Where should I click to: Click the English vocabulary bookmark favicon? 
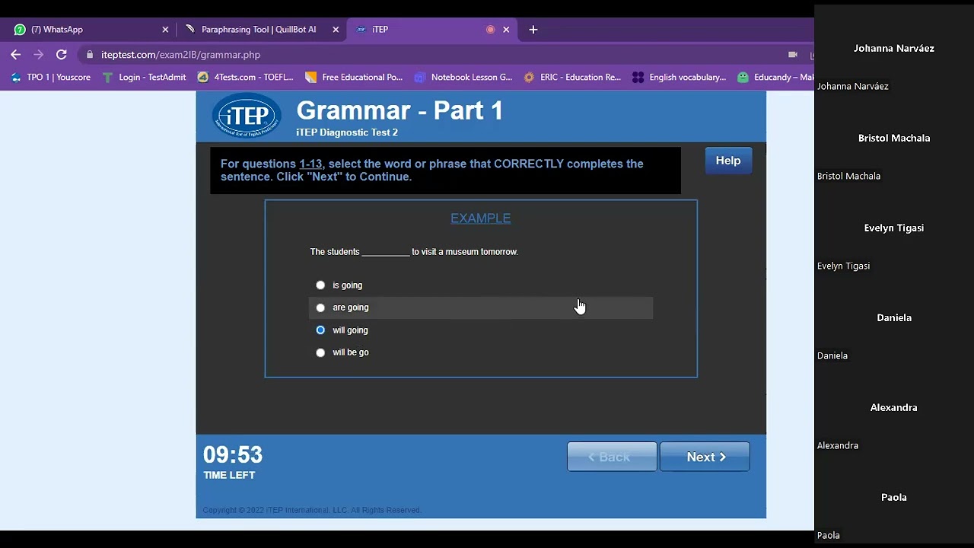coord(638,77)
